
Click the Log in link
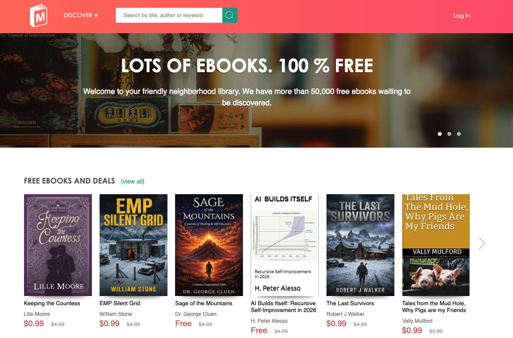(x=462, y=16)
